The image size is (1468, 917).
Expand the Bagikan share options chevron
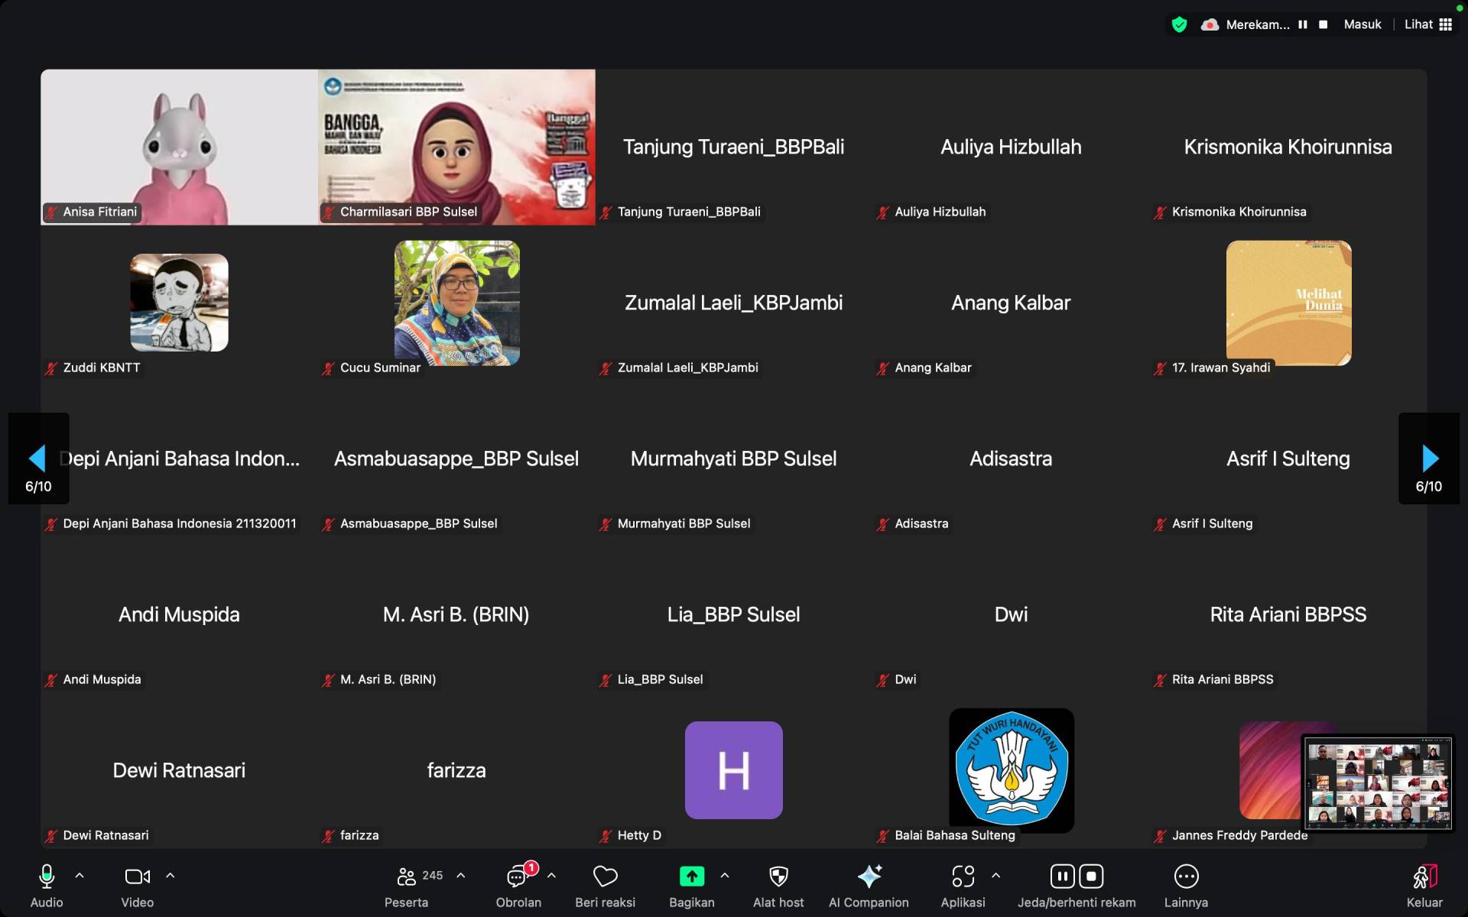(x=725, y=876)
